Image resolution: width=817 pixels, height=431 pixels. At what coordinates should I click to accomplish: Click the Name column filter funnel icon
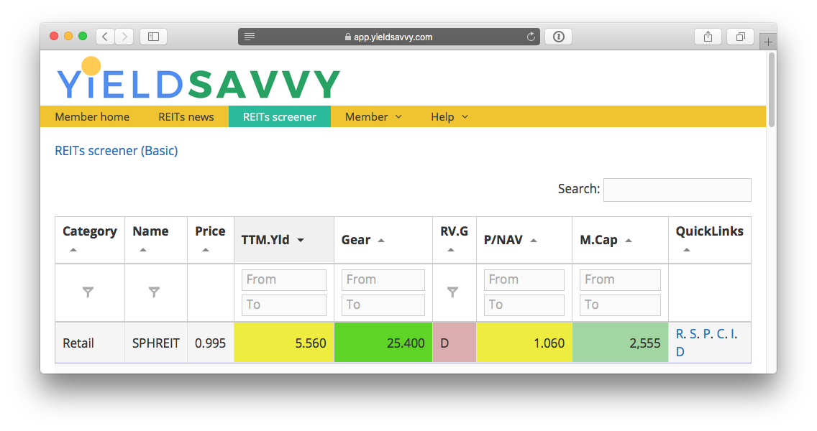(x=154, y=292)
